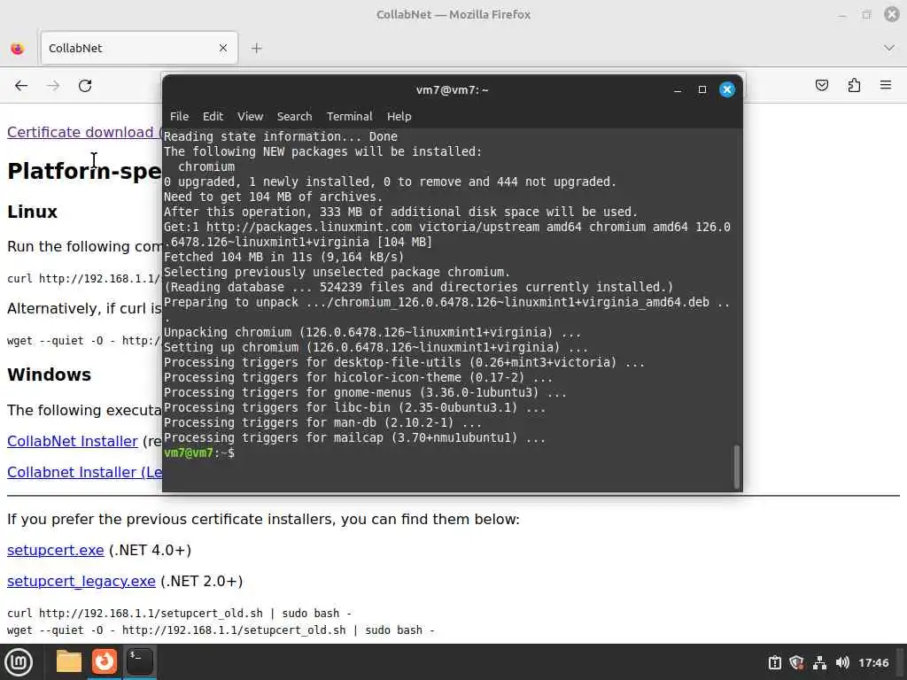Click the clipboard tray icon
This screenshot has width=907, height=680.
click(774, 662)
